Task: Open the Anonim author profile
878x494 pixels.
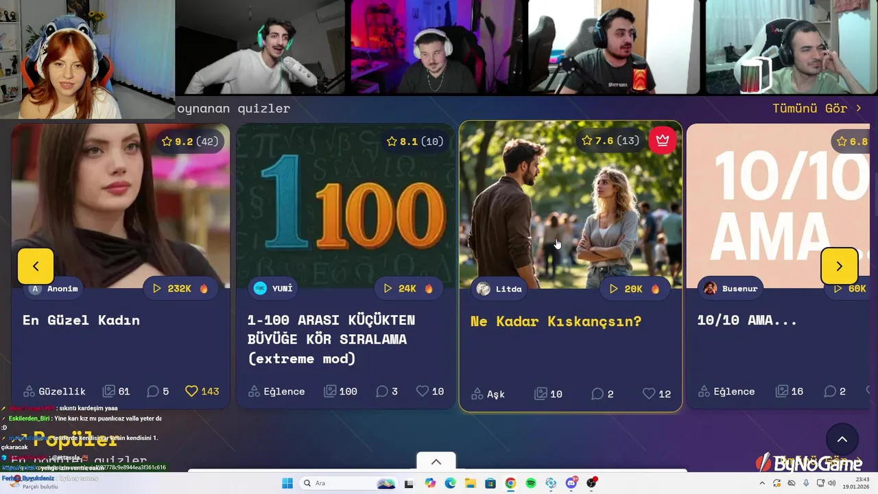Action: (55, 288)
